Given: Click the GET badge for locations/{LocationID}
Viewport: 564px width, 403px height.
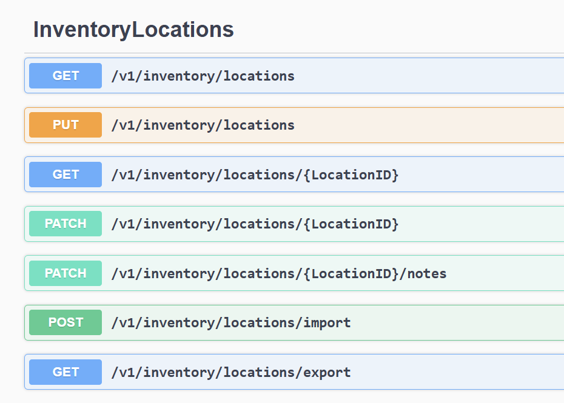Looking at the screenshot, I should click(65, 175).
